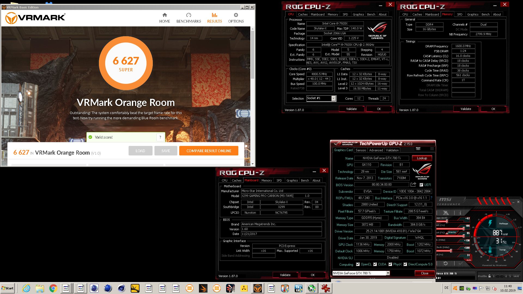This screenshot has height=294, width=523.
Task: Open the RESULTS section in VRMark
Action: pos(214,18)
